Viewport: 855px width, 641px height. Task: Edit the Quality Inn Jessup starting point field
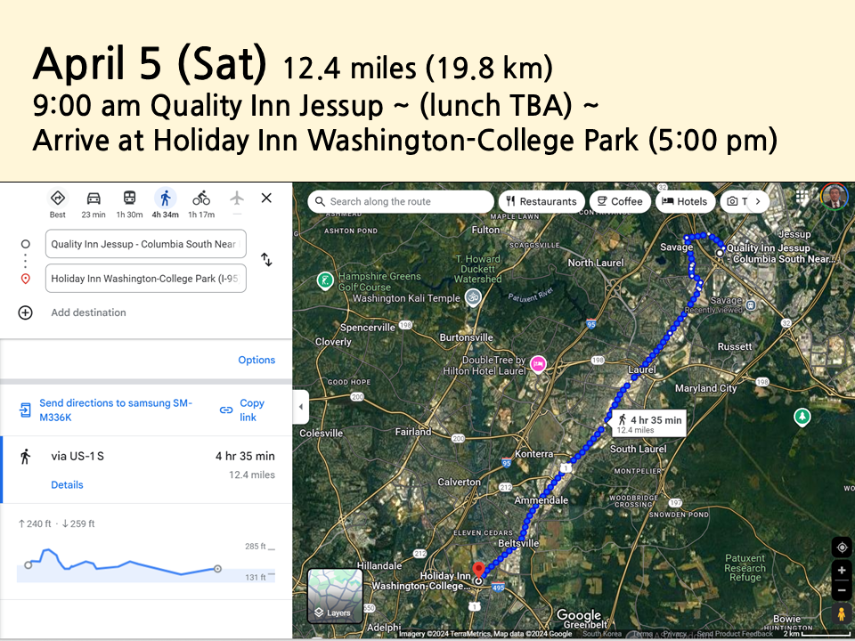tap(145, 244)
